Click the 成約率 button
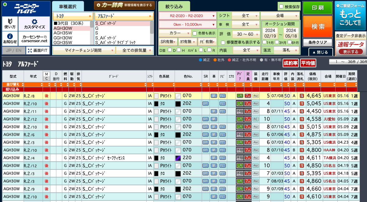This screenshot has width=367, height=202. (x=291, y=63)
